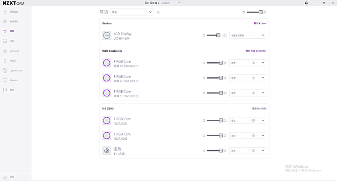The height and width of the screenshot is (181, 337).
Task: Click ring icon for channel 3 F RGB Core
Action: click(107, 93)
